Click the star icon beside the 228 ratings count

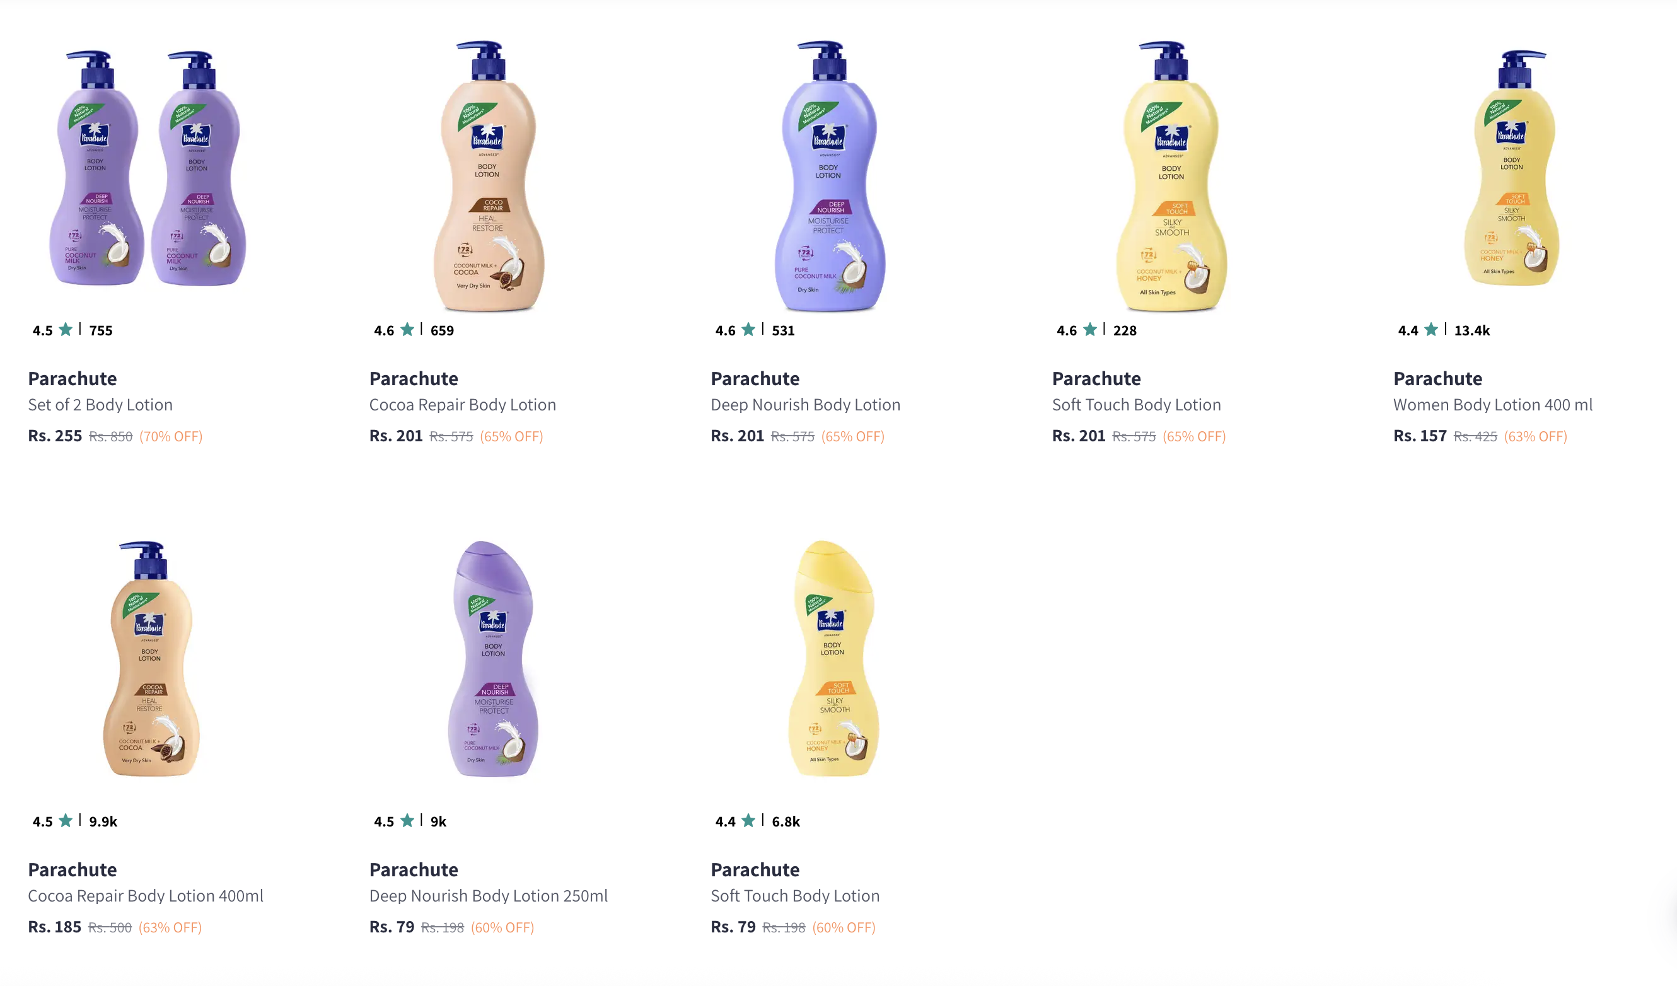tap(1090, 329)
